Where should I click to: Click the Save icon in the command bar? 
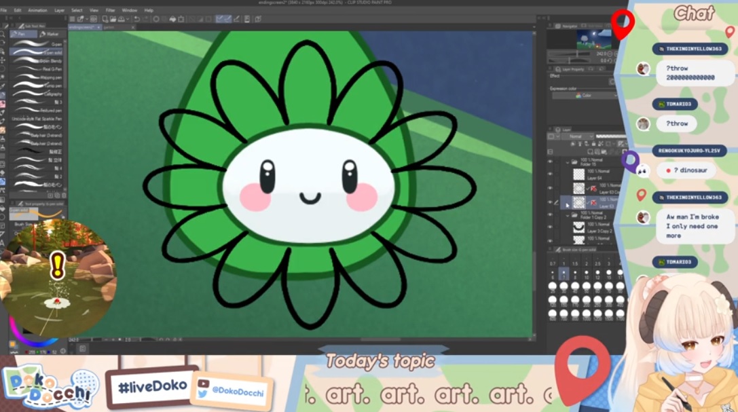(x=122, y=19)
